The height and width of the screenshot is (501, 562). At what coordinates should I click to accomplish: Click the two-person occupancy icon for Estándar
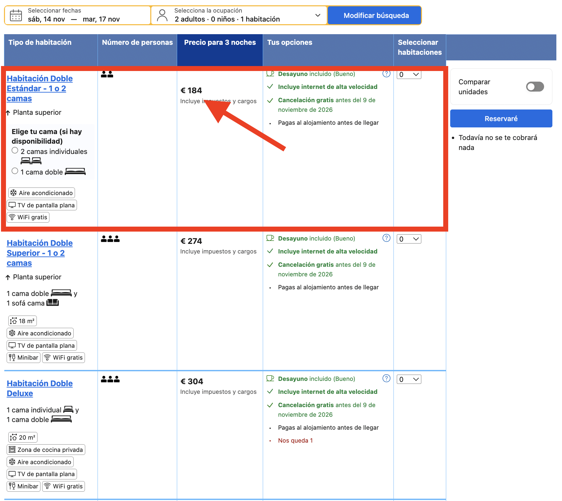[x=107, y=74]
